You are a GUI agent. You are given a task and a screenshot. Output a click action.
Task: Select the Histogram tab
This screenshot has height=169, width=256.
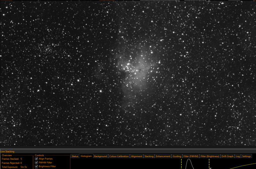pyautogui.click(x=86, y=156)
